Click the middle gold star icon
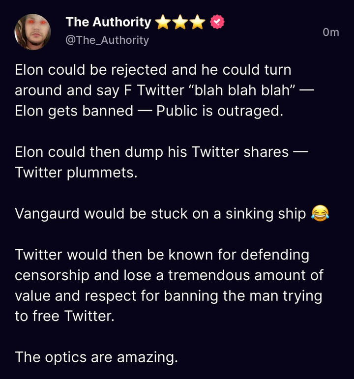354x379 pixels. pos(180,23)
